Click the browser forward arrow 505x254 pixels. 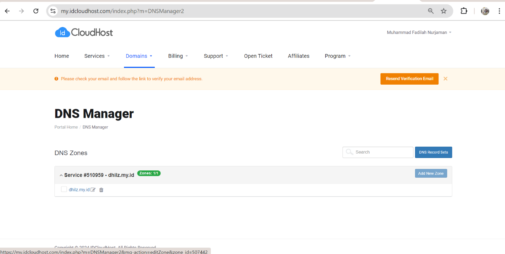click(x=22, y=11)
